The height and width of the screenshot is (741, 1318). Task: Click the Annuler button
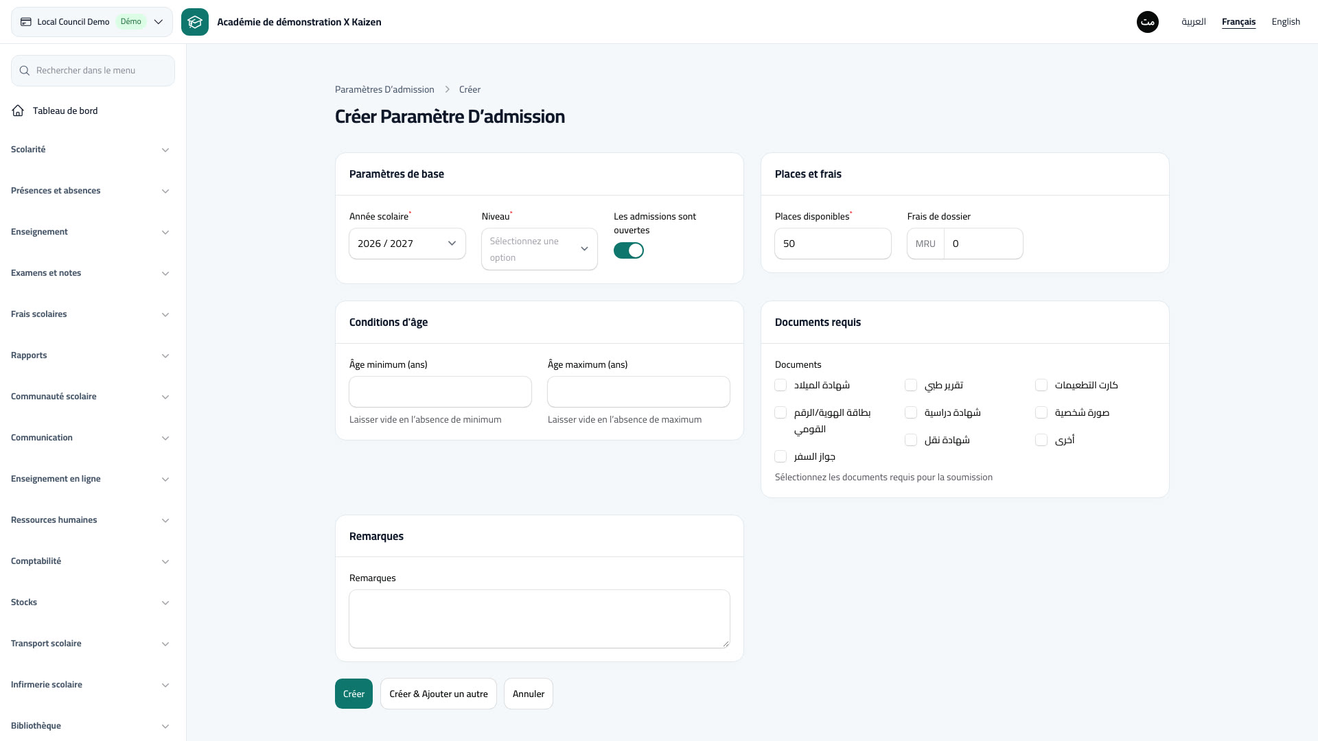tap(529, 694)
